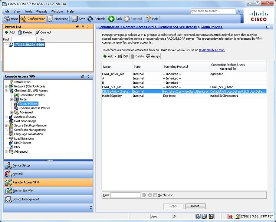Switch to Monitoring view
This screenshot has width=276, height=222.
(58, 19)
